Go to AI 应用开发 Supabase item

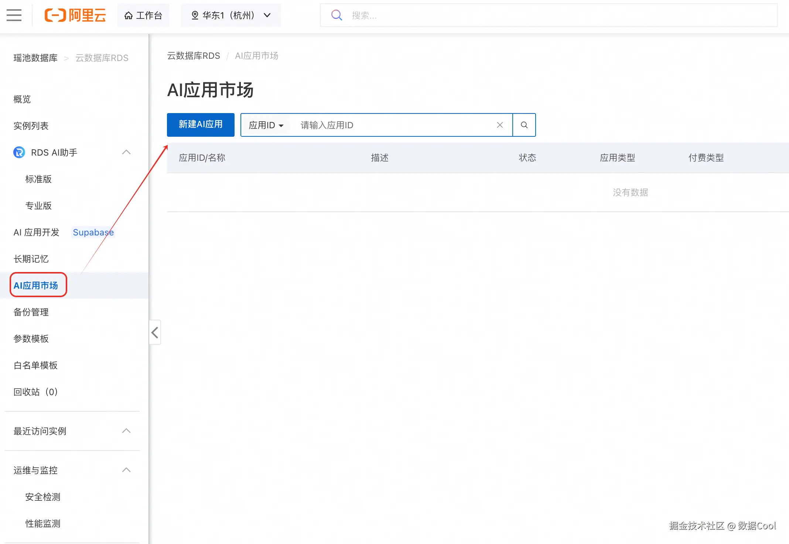click(37, 232)
